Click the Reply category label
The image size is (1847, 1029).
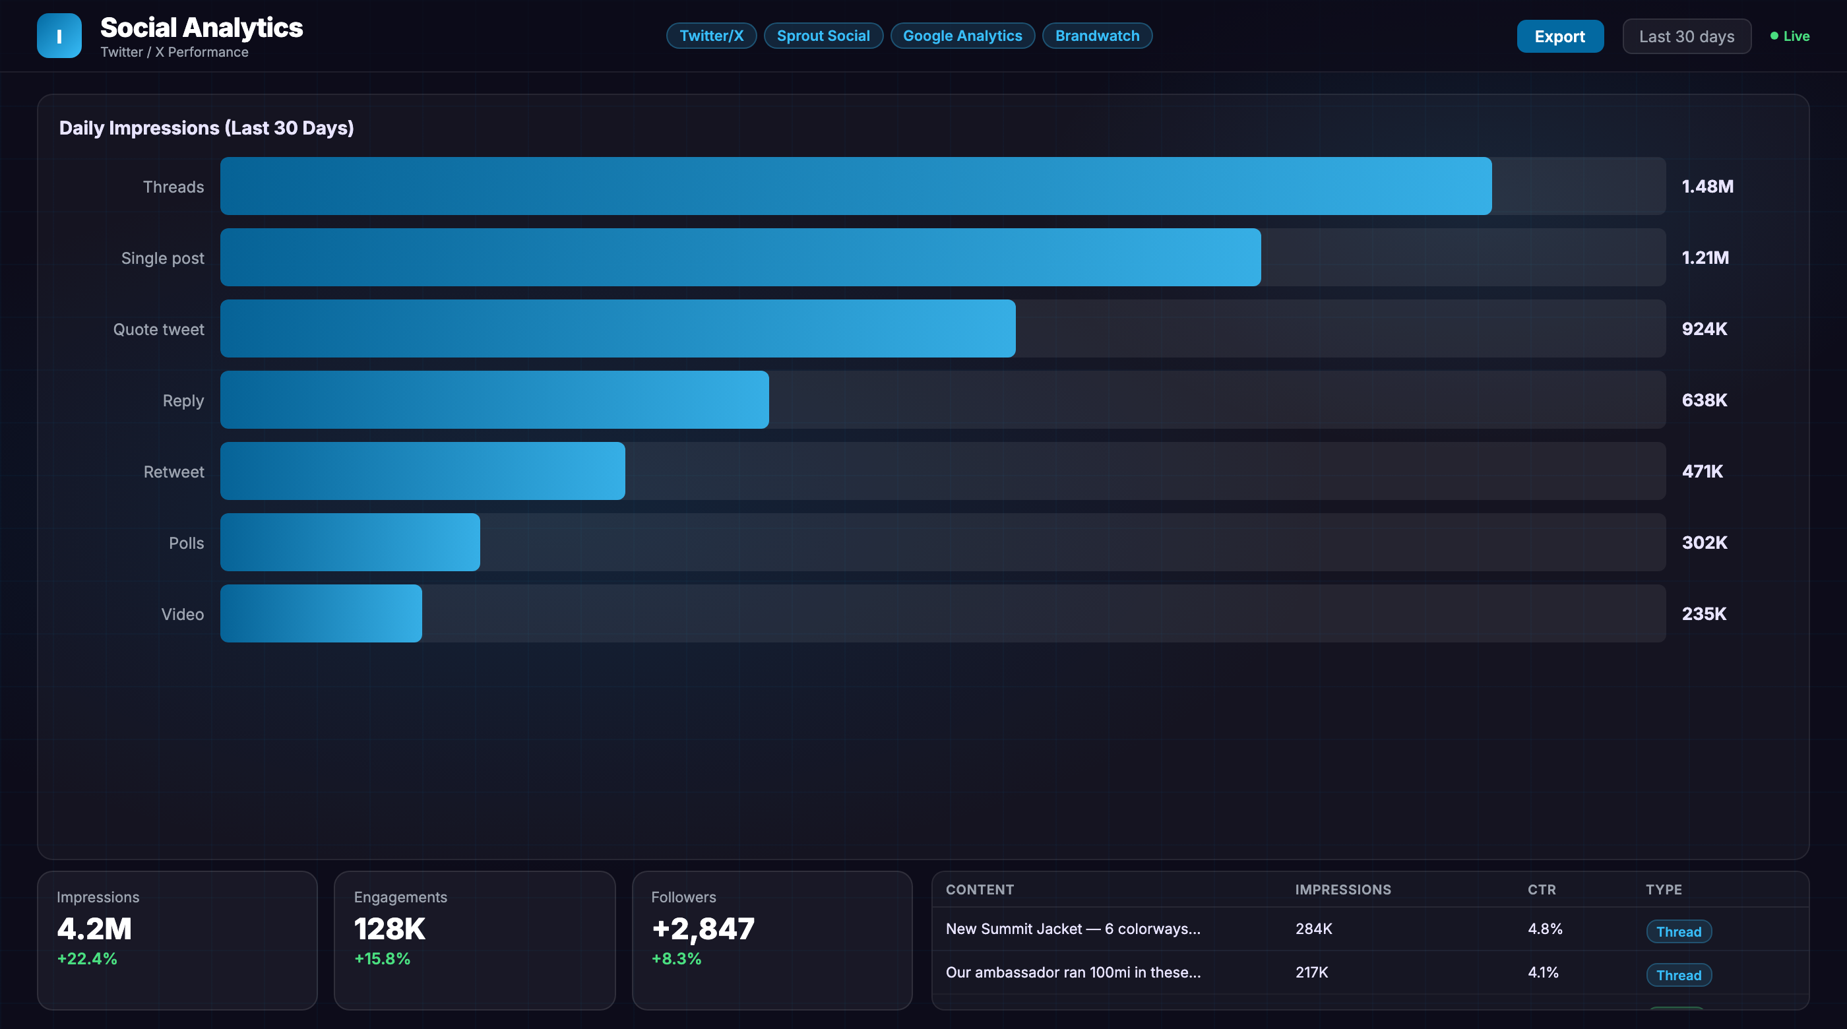(183, 401)
